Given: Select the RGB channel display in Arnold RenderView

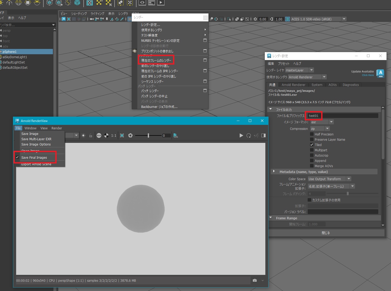Looking at the screenshot, I should [99, 135].
